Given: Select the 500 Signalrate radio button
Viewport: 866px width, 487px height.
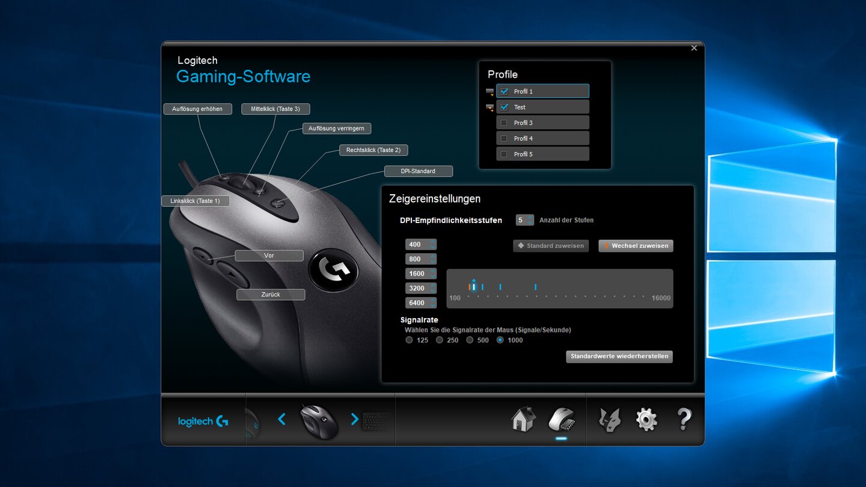Looking at the screenshot, I should [x=470, y=340].
